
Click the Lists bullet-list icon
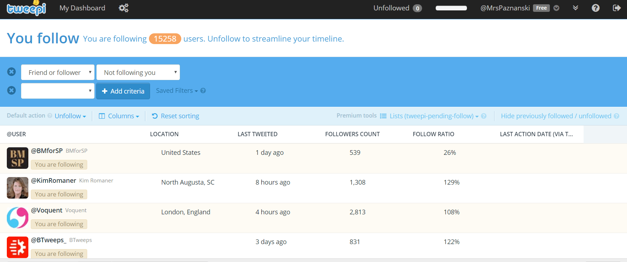point(383,116)
